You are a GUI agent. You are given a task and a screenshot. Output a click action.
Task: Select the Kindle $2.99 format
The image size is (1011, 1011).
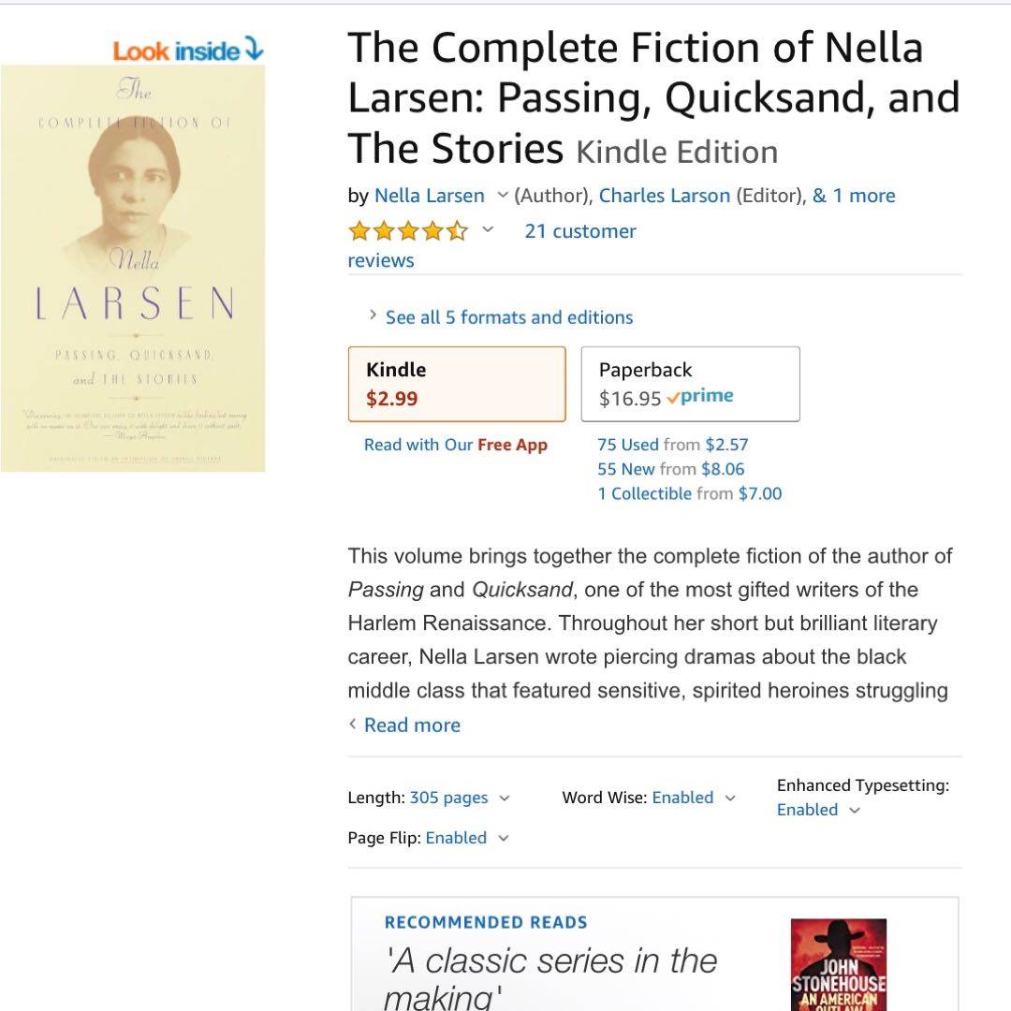tap(457, 384)
